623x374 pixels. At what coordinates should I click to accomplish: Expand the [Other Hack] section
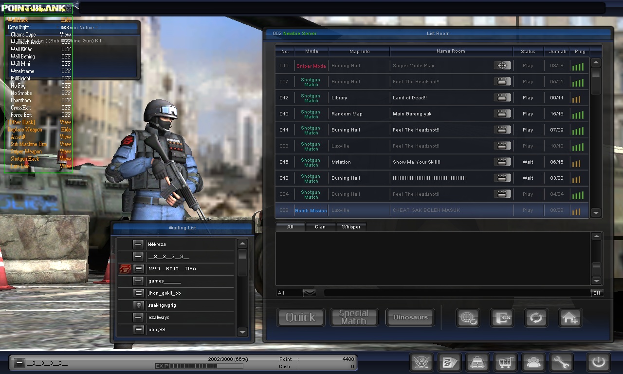coord(65,122)
